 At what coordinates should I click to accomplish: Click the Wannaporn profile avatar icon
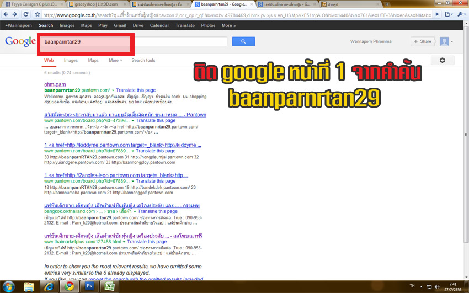coord(444,41)
